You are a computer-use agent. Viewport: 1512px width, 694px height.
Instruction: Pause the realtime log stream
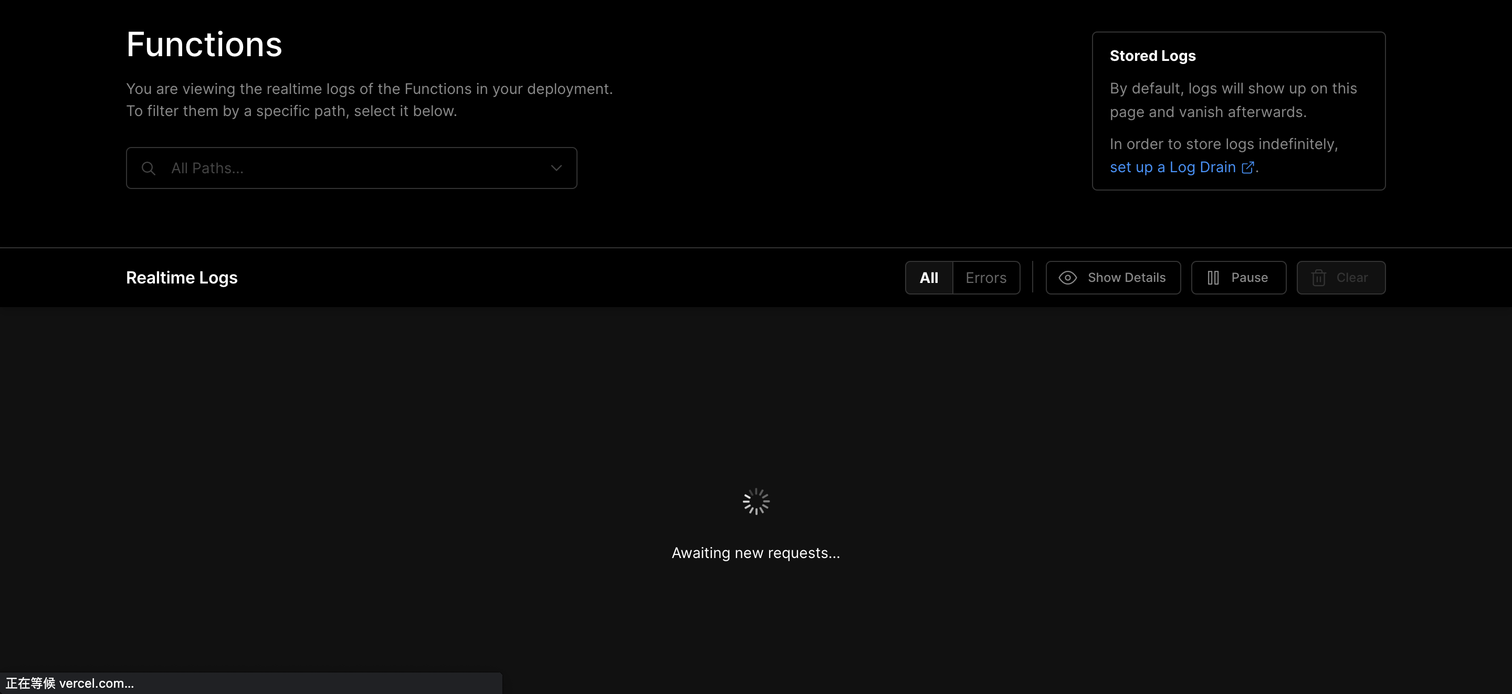click(x=1238, y=278)
